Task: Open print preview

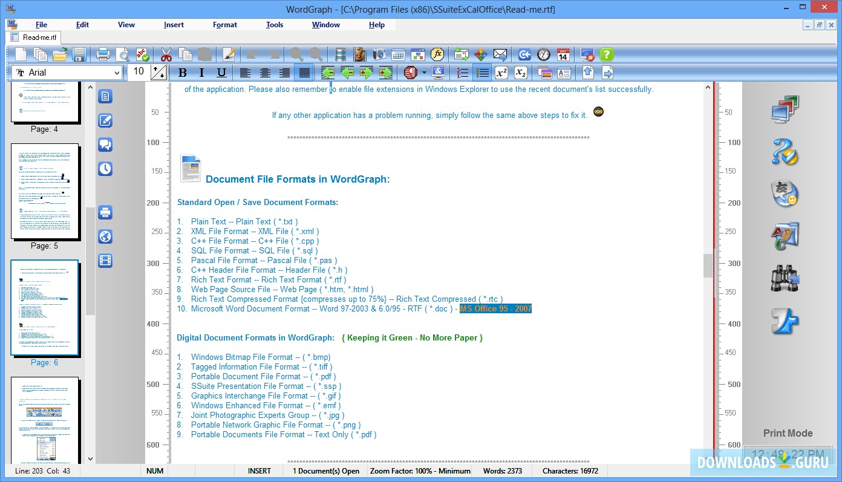Action: pos(122,54)
